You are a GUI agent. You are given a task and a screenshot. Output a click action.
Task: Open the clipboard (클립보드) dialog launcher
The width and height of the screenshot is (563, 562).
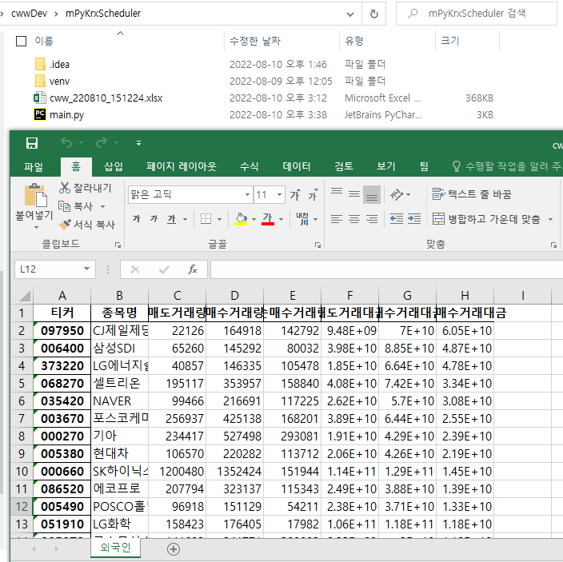pyautogui.click(x=118, y=245)
